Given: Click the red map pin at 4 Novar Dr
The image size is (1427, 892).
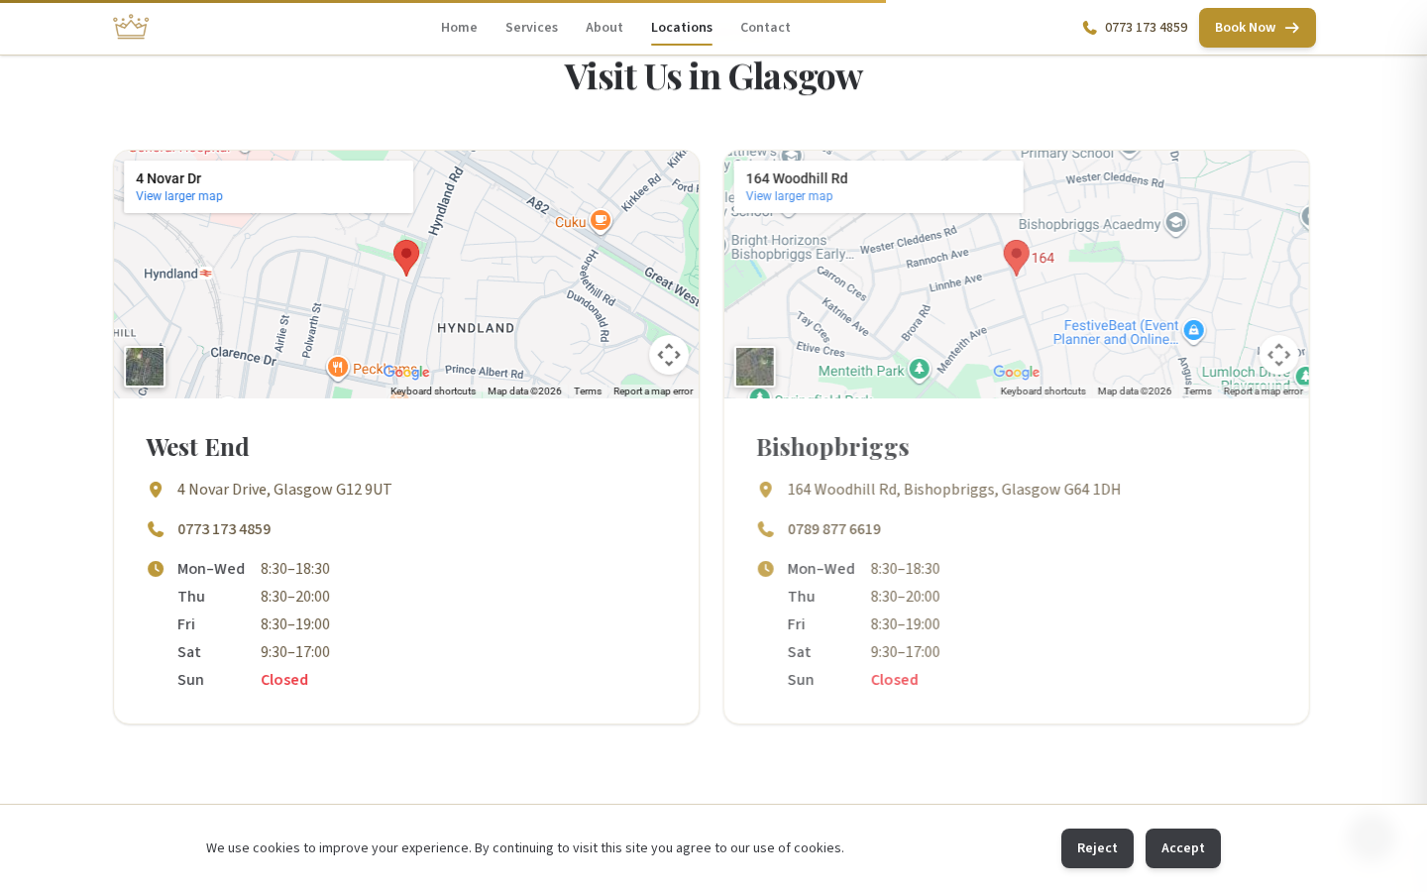Looking at the screenshot, I should pos(406,256).
